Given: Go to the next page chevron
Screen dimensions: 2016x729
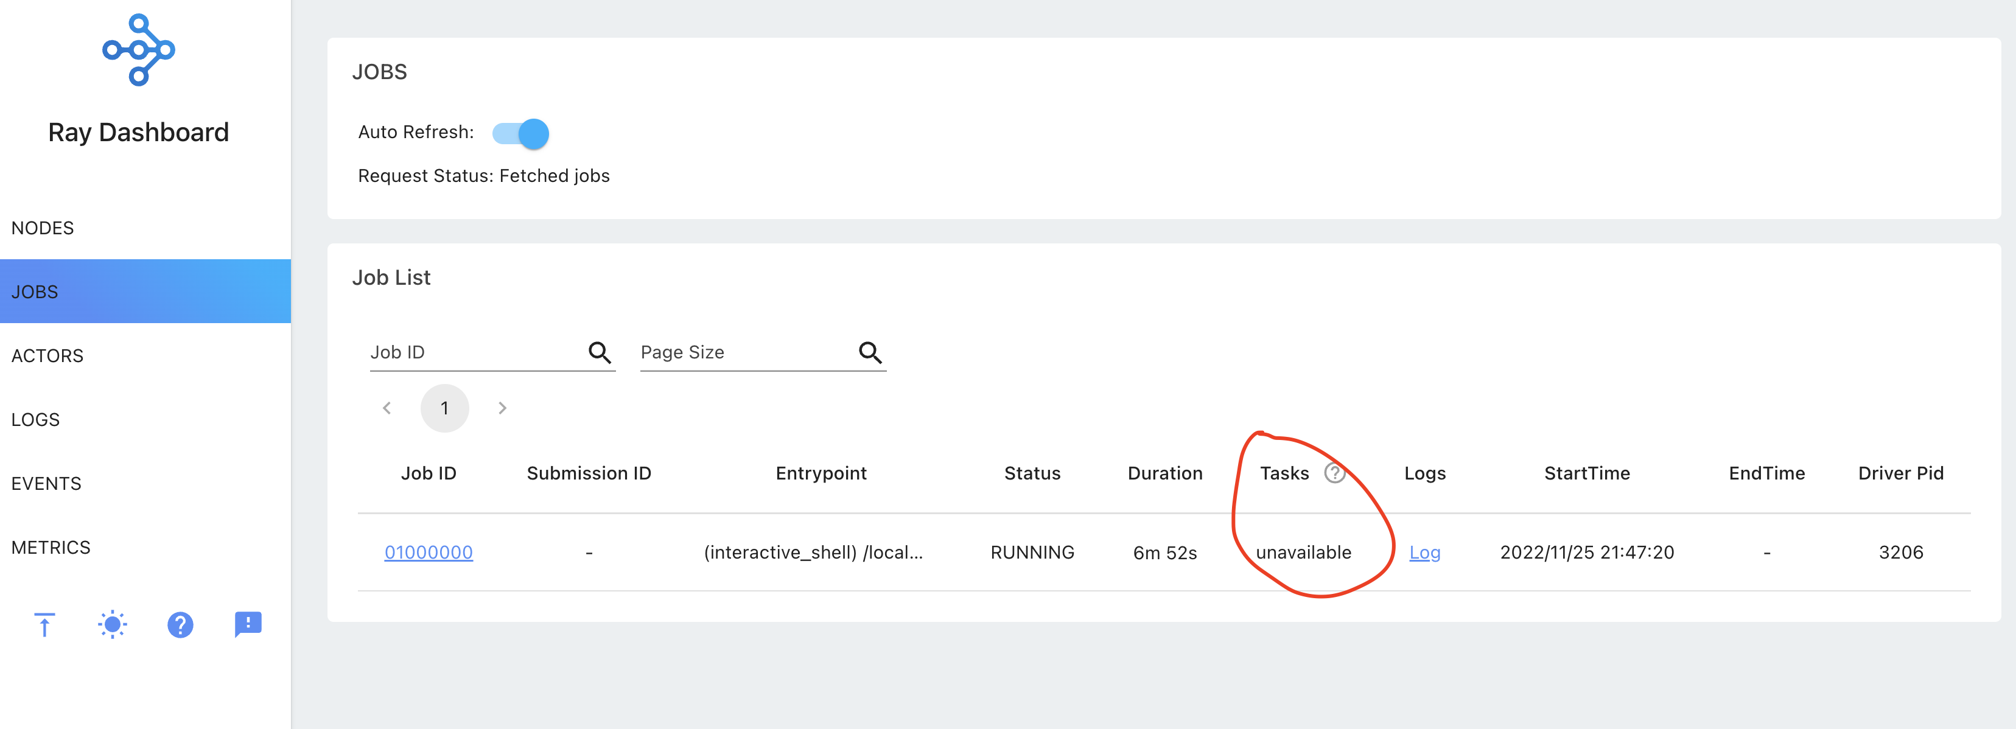Looking at the screenshot, I should (502, 408).
